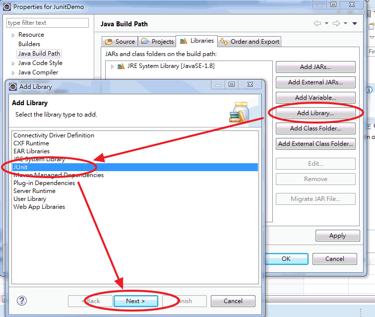
Task: Click the back navigation arrow icon
Action: click(x=317, y=23)
